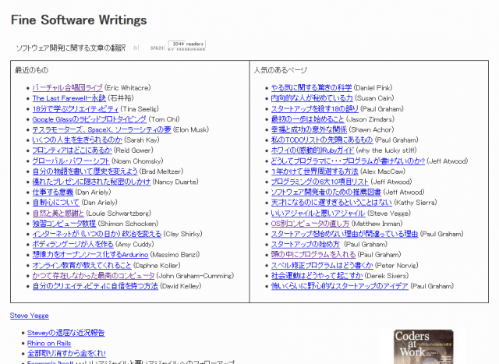Open the Daniel Pink article link
The width and height of the screenshot is (499, 364).
pos(312,88)
